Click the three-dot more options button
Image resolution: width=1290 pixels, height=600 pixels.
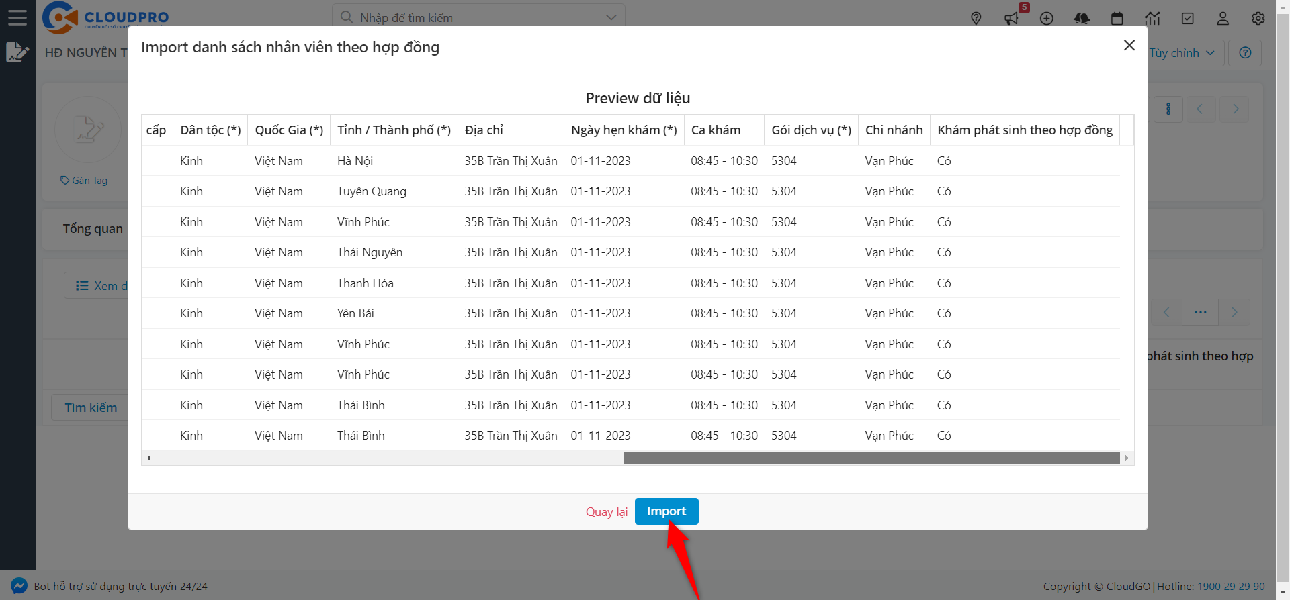(1168, 109)
